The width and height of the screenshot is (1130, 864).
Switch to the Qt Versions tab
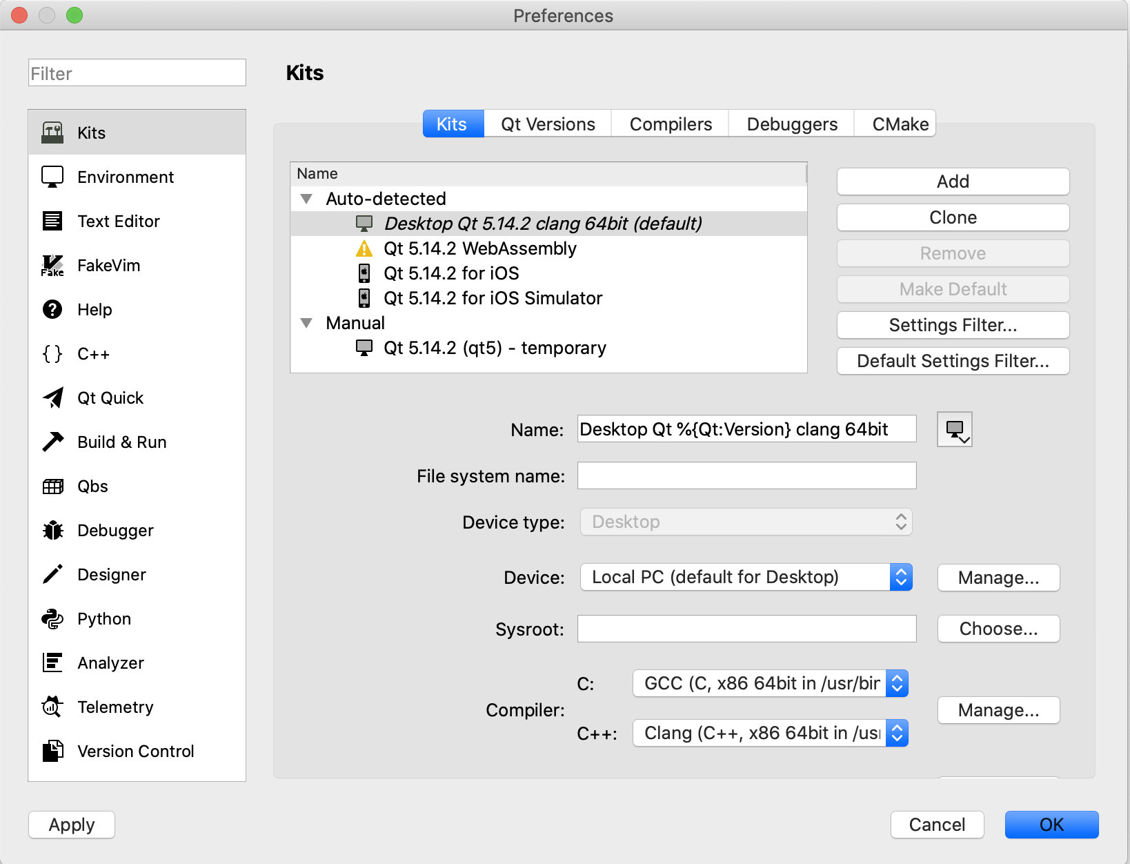click(x=548, y=124)
